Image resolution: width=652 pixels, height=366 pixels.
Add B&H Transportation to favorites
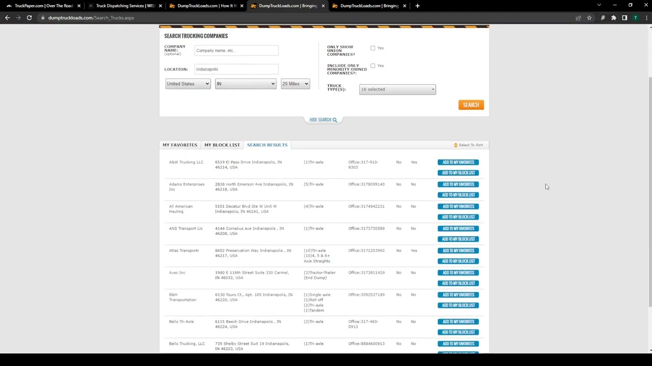tap(458, 295)
